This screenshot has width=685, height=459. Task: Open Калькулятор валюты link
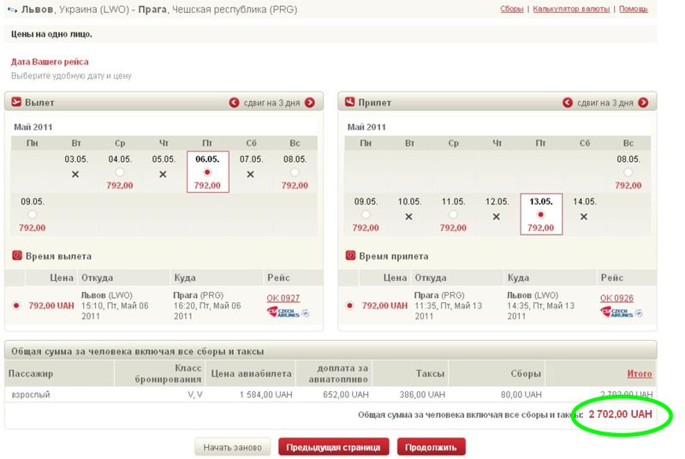tap(570, 9)
